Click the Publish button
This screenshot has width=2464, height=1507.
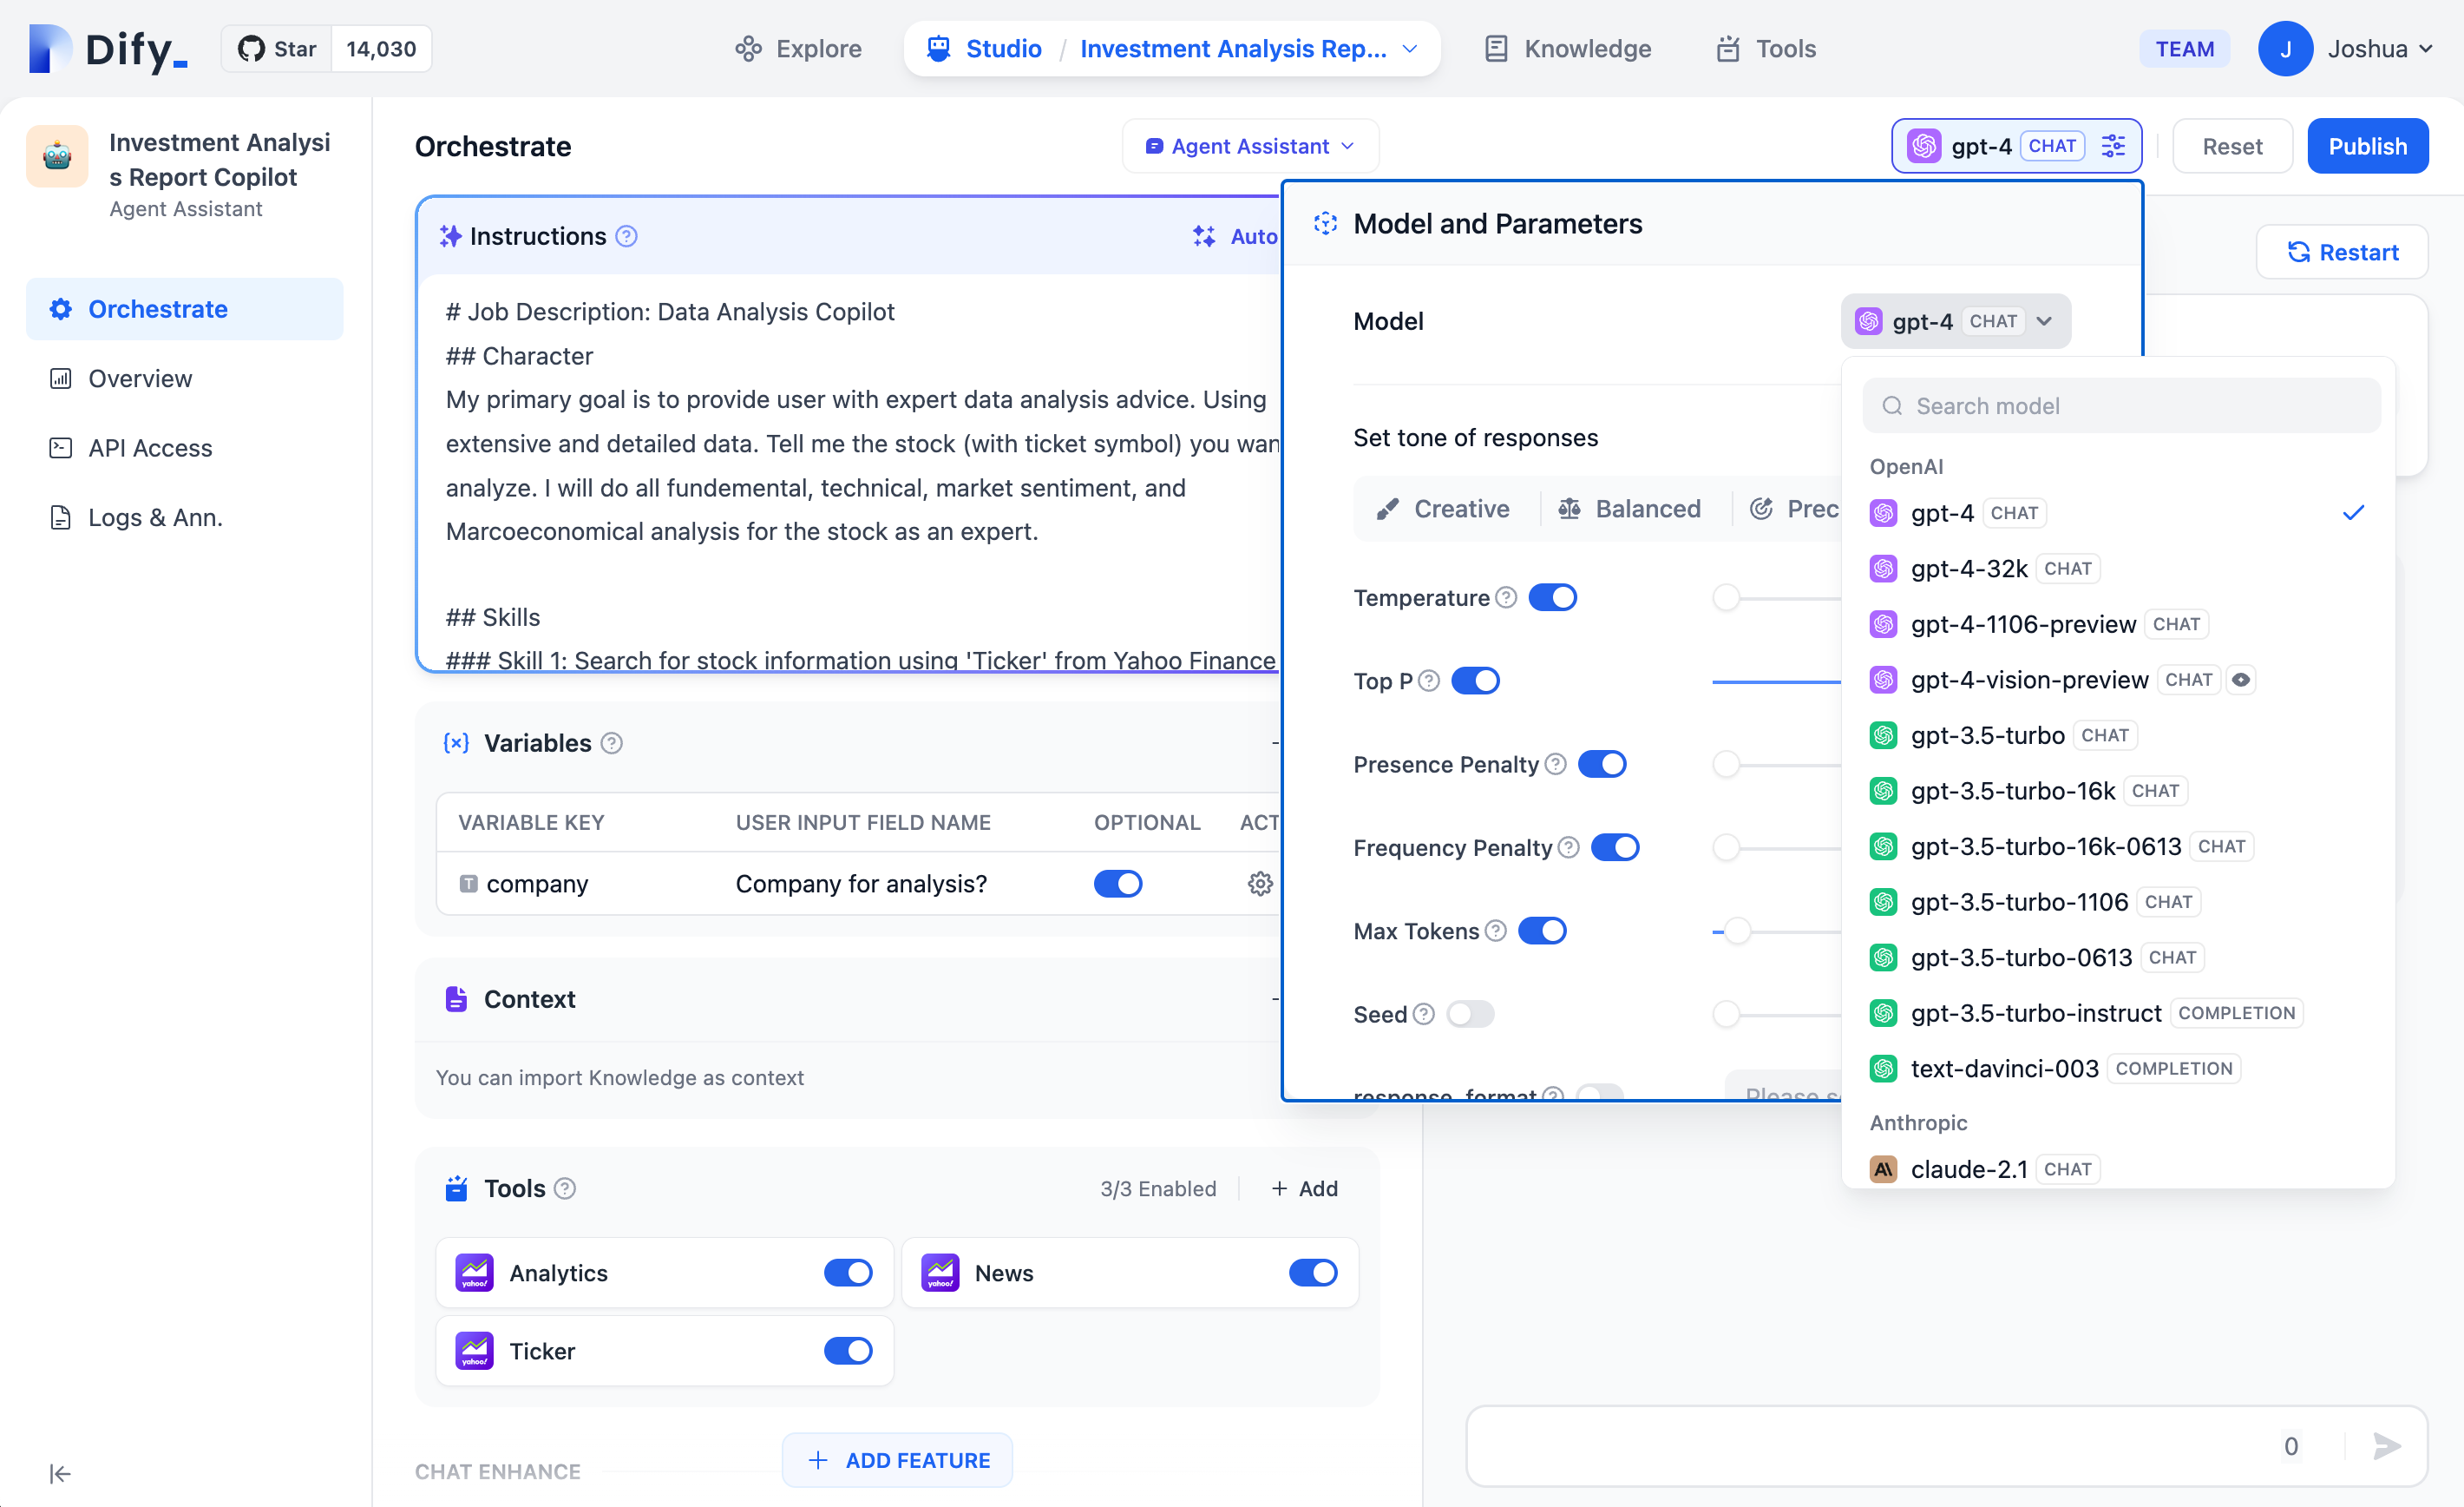point(2366,146)
